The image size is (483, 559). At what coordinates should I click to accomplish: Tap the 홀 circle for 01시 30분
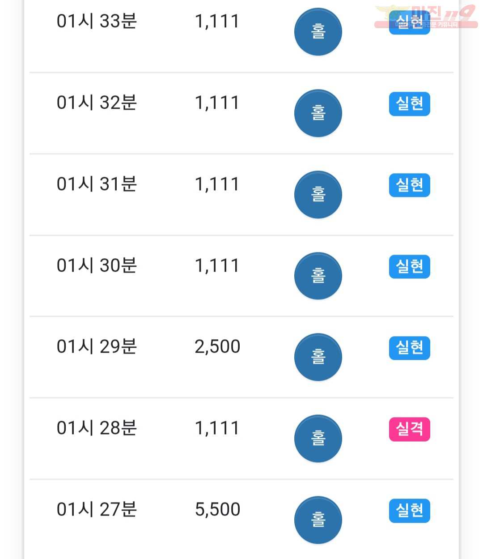(318, 276)
